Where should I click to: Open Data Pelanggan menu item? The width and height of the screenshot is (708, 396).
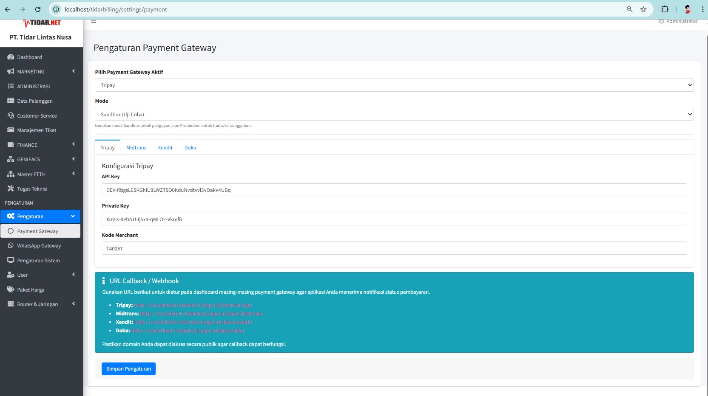(x=40, y=101)
